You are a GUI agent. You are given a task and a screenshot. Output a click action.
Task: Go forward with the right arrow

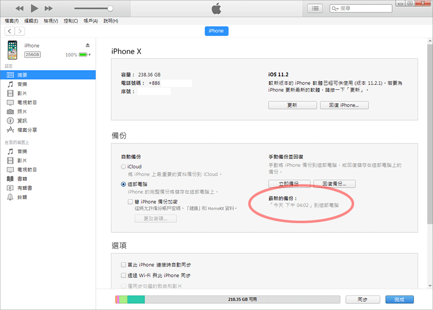click(20, 31)
